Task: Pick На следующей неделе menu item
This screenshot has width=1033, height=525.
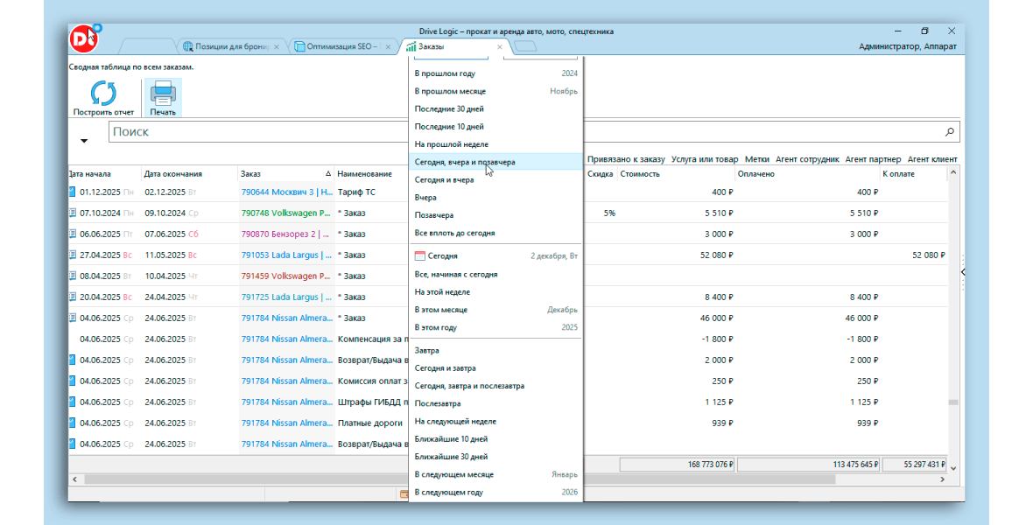Action: [x=455, y=421]
